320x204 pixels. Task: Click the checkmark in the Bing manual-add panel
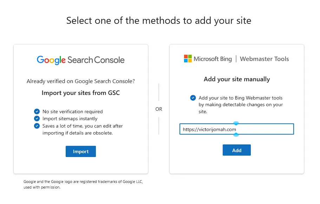pyautogui.click(x=193, y=98)
